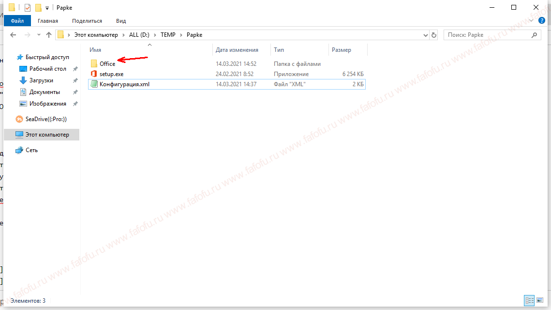Click the pin icon next to Рабочий стол
Screen dimensions: 551x310
[x=75, y=69]
